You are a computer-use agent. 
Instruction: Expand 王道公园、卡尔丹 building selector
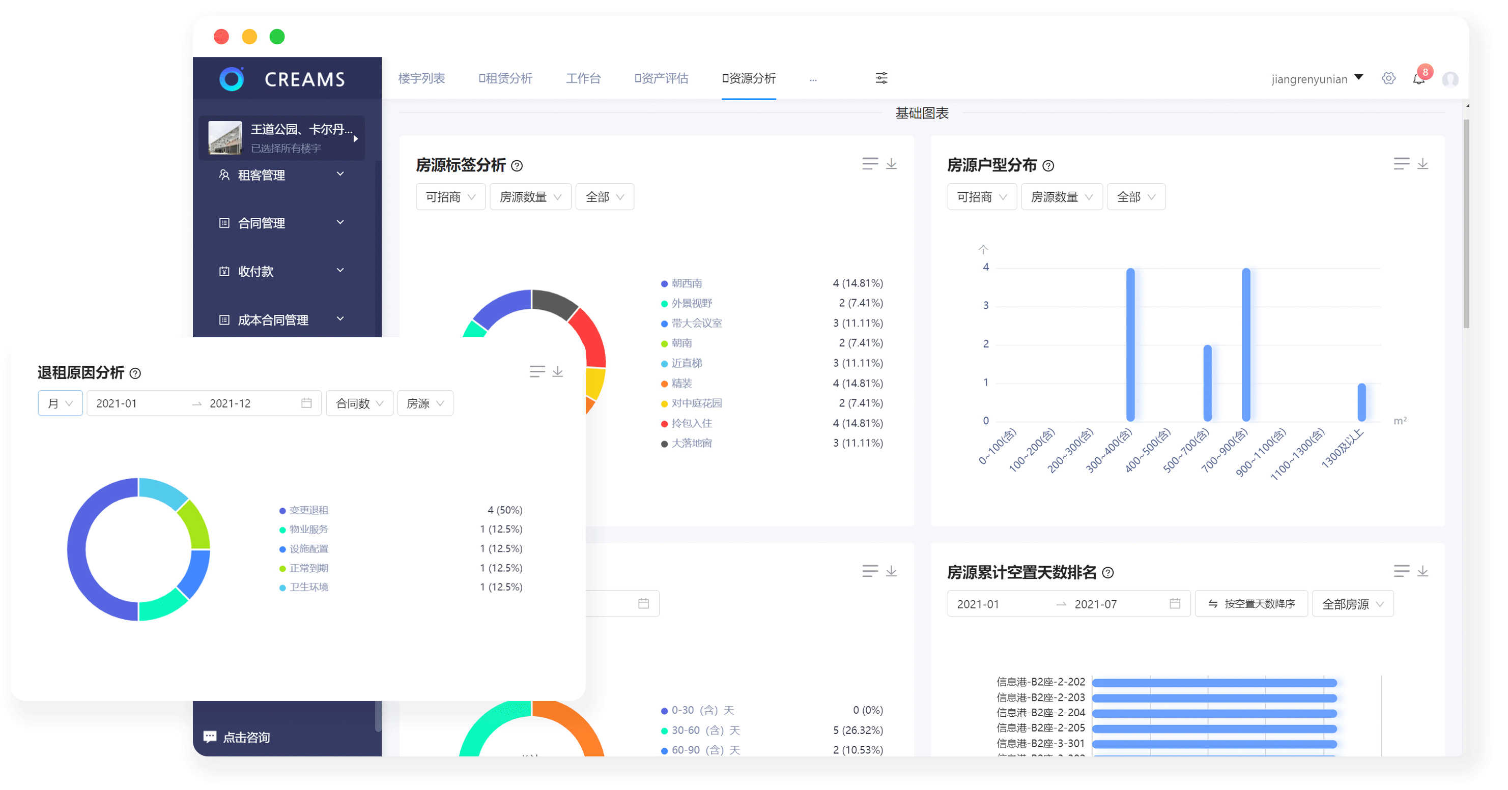[x=281, y=138]
